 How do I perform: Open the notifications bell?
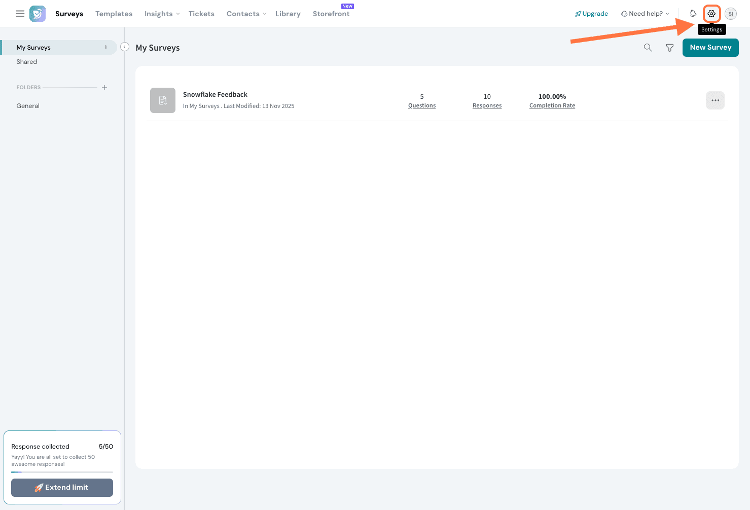[693, 14]
